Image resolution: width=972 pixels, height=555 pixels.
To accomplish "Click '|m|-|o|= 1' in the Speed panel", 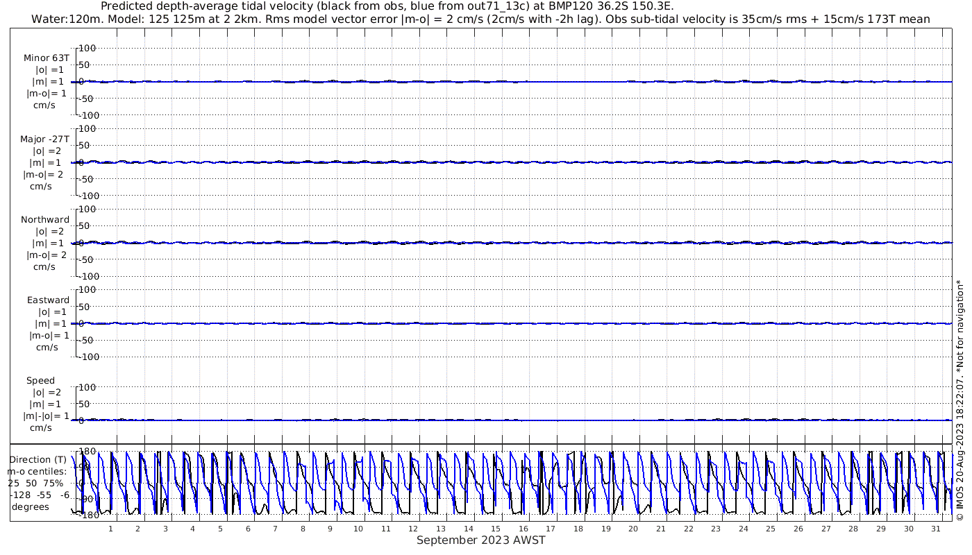I will tap(46, 416).
